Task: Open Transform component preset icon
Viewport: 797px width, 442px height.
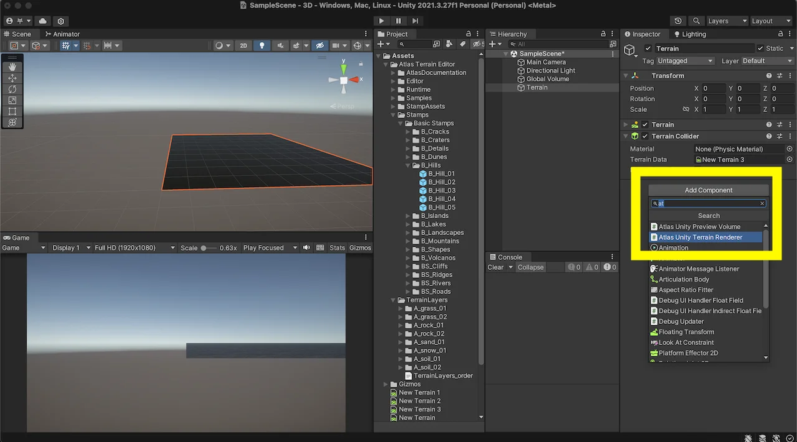Action: click(780, 76)
